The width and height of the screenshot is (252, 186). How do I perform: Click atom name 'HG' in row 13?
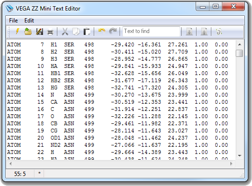[x=54, y=88]
